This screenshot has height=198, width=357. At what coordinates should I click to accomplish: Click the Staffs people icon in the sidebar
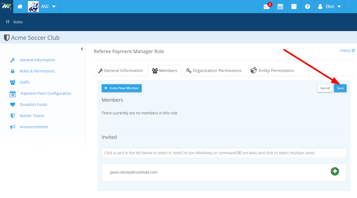pyautogui.click(x=13, y=82)
